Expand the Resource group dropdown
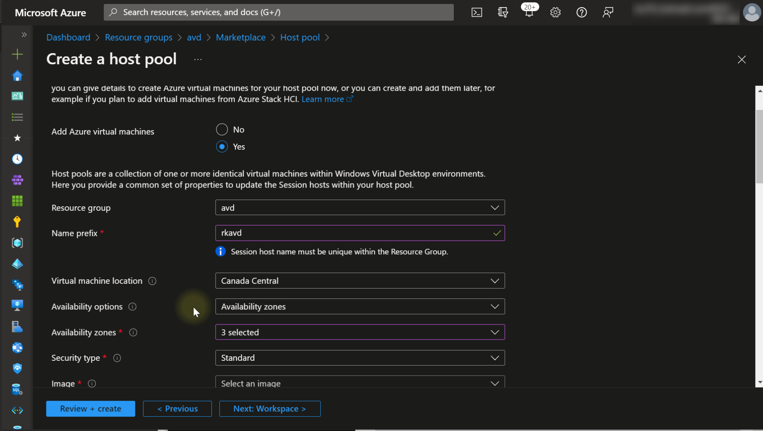 coord(360,208)
